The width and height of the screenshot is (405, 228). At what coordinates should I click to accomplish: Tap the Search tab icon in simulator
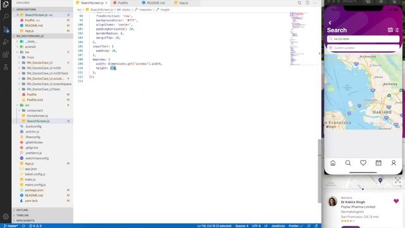click(348, 163)
